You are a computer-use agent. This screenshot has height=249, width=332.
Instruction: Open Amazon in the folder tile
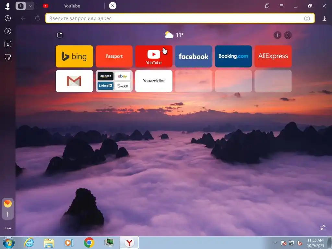(105, 76)
